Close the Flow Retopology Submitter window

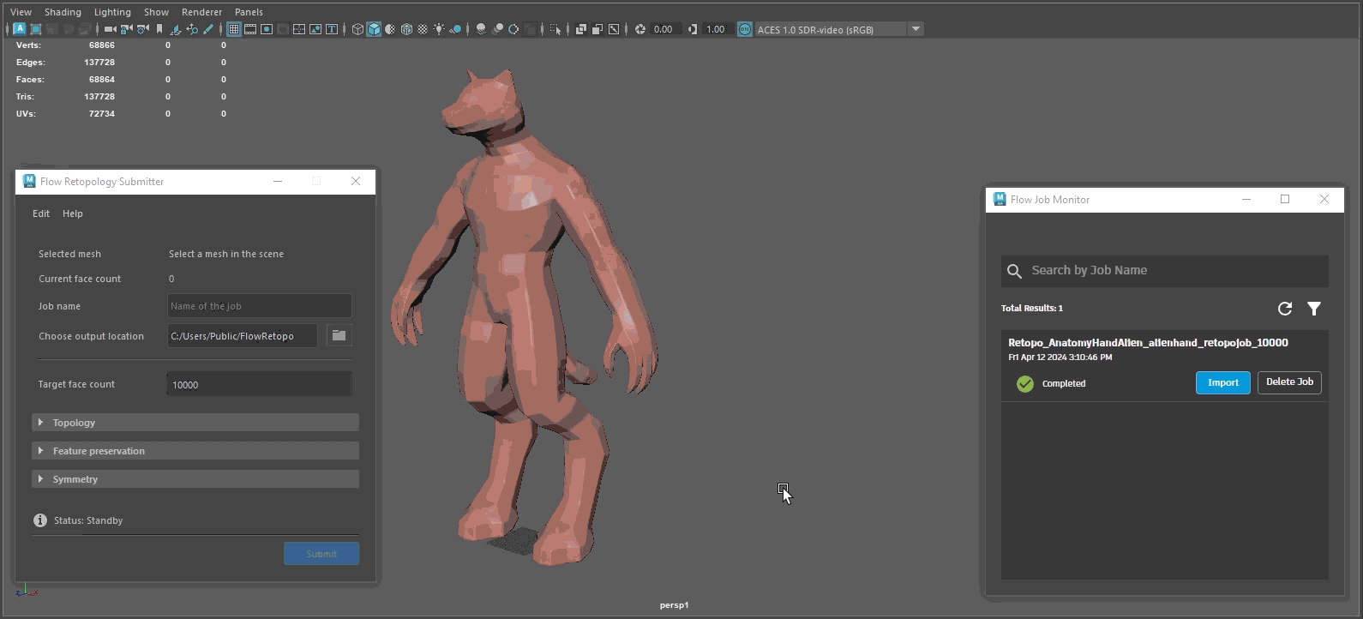pos(356,181)
